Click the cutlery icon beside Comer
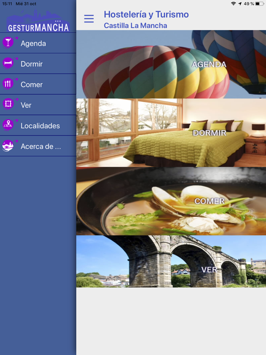266x355 pixels. (10, 84)
